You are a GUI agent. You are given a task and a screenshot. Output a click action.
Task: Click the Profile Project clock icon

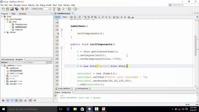click(75, 9)
